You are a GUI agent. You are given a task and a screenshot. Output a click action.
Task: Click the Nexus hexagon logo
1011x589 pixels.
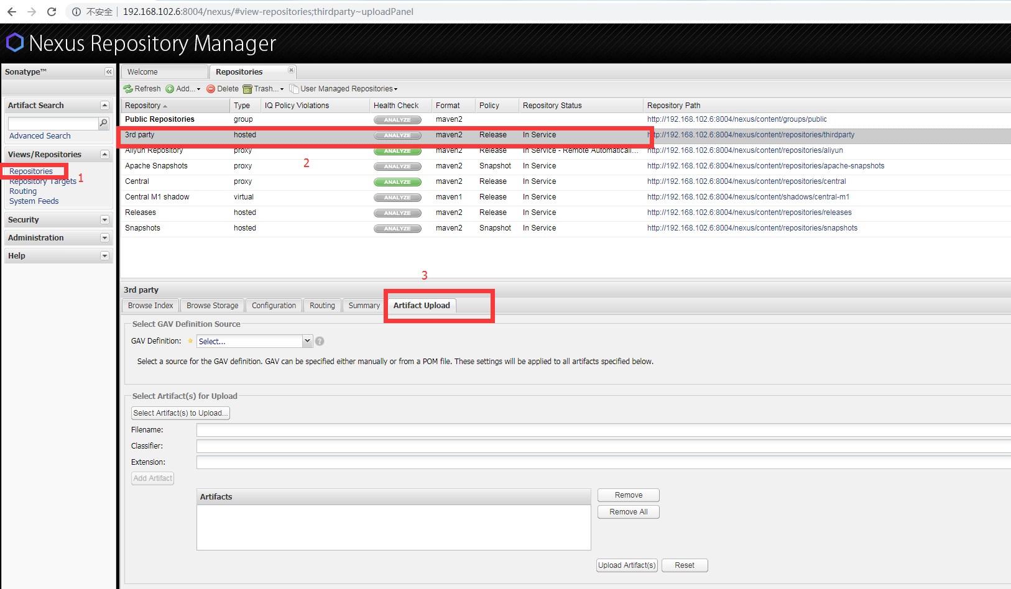(x=15, y=43)
